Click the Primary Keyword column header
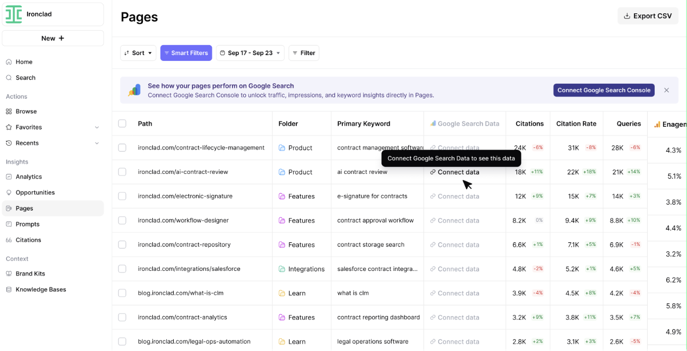Viewport: 687px width, 351px height. [364, 124]
